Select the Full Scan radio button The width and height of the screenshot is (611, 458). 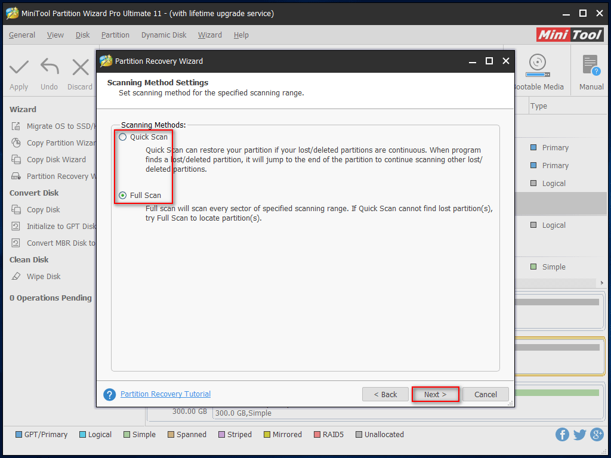123,196
